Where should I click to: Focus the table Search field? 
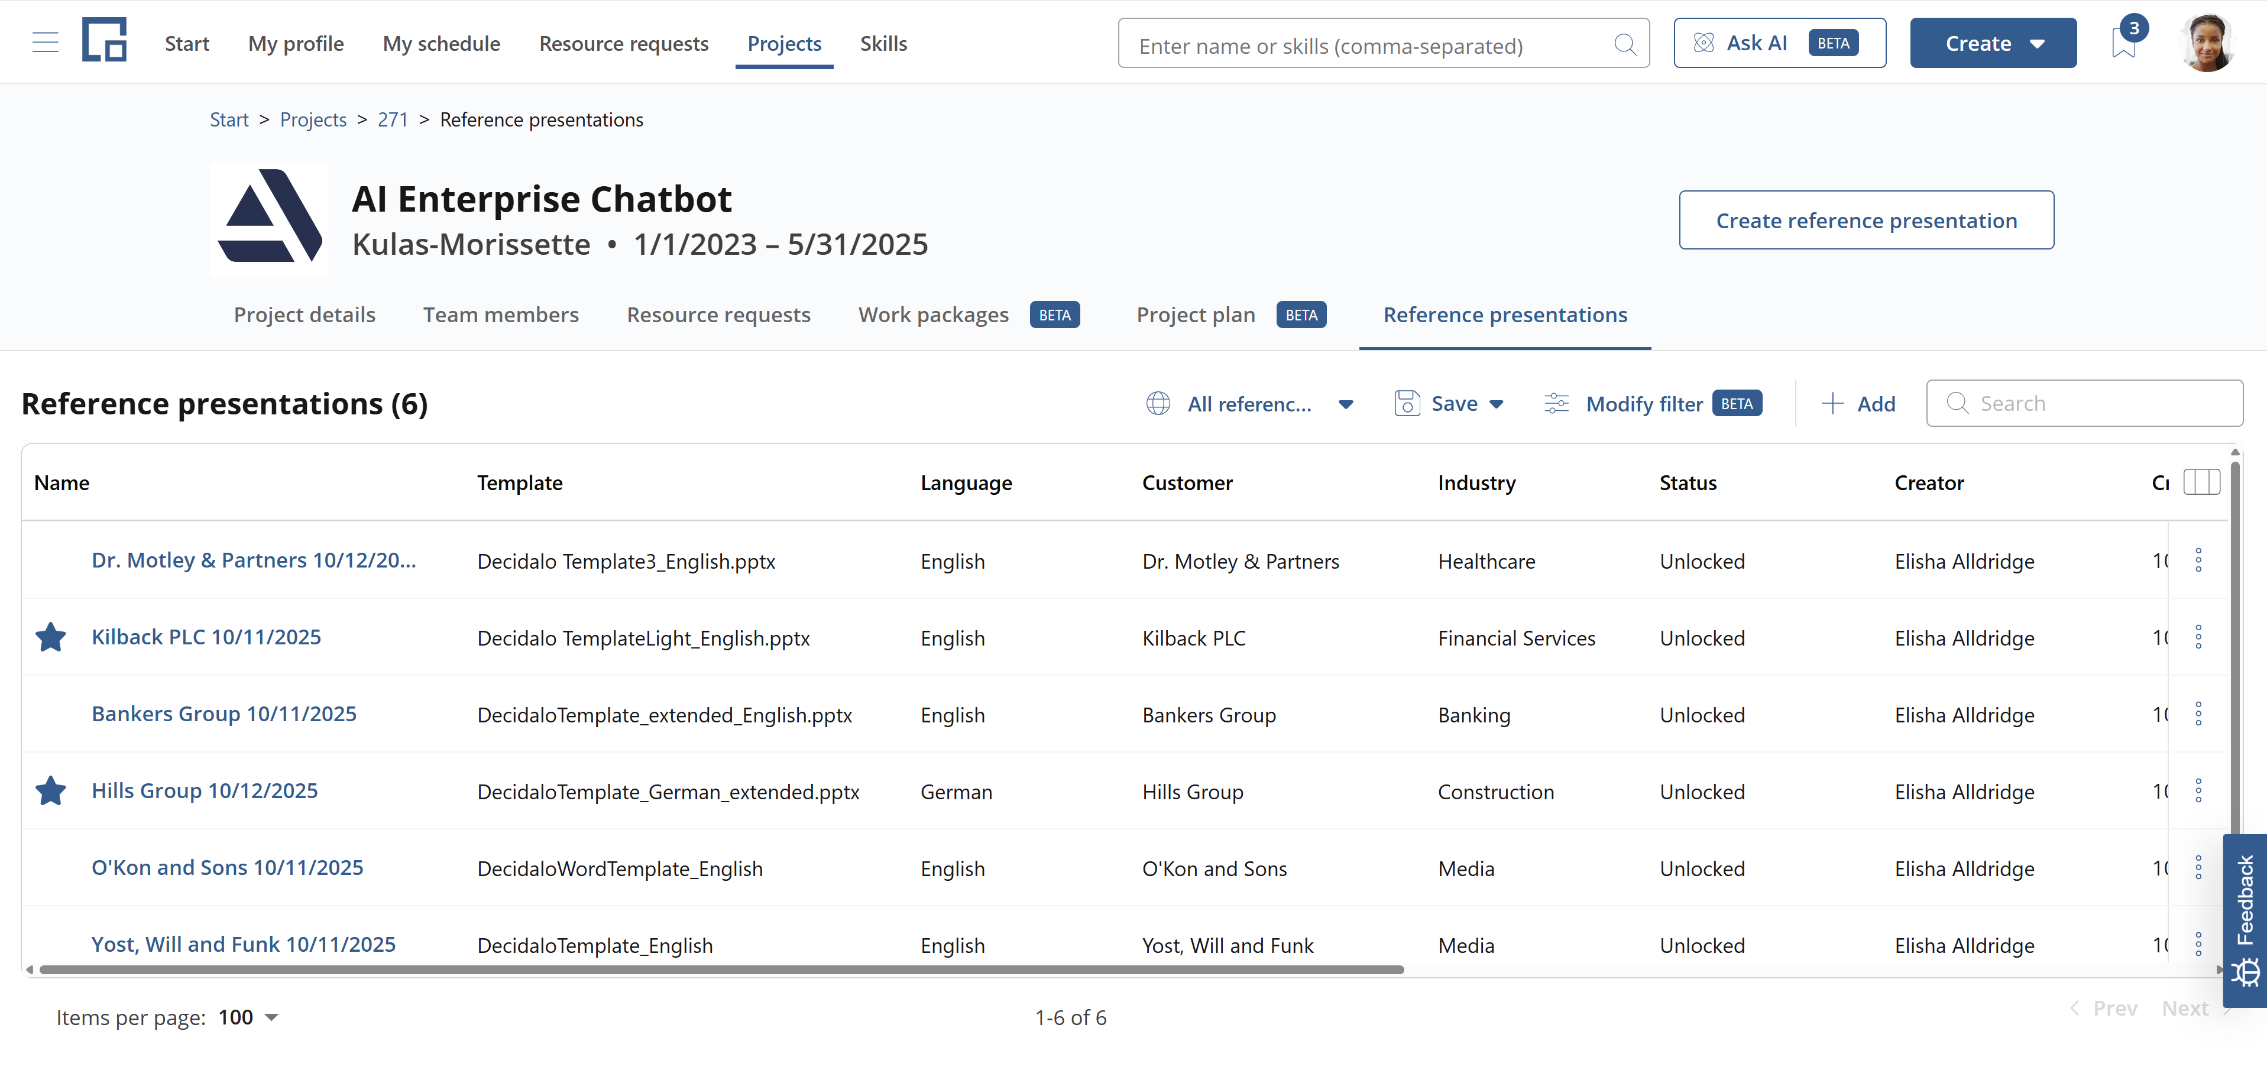pyautogui.click(x=2084, y=403)
